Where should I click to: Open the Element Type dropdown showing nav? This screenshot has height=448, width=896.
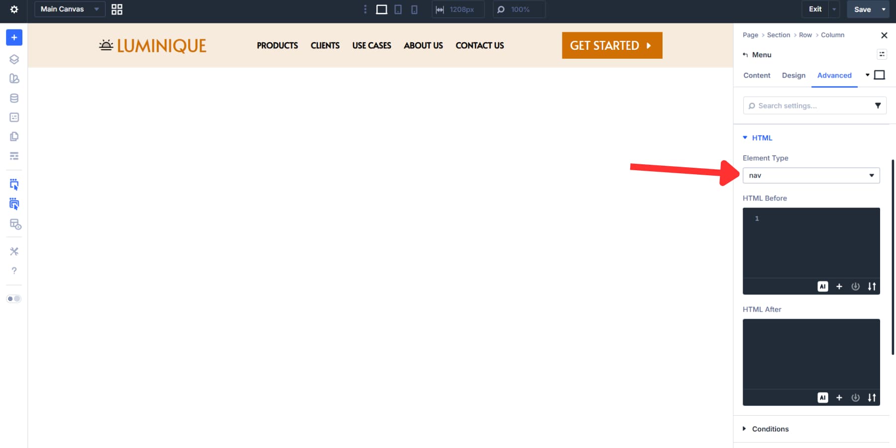[x=811, y=175]
